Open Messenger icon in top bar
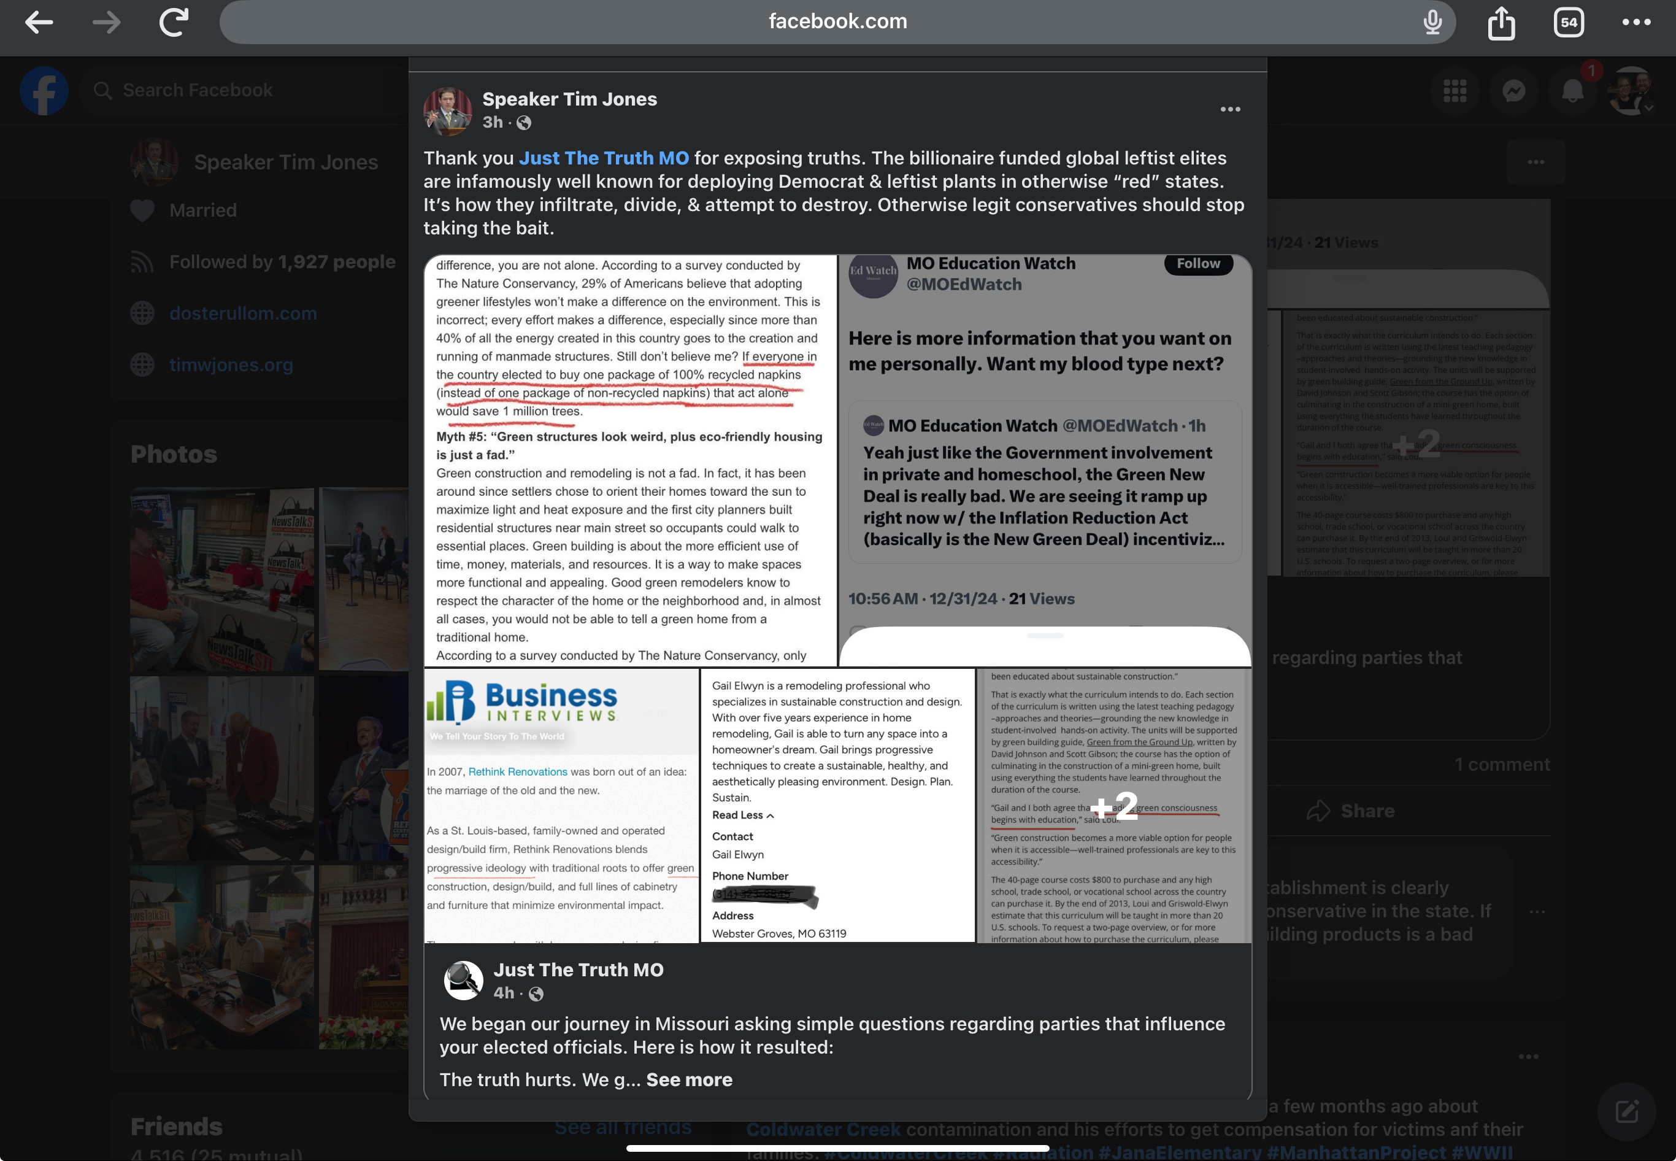The width and height of the screenshot is (1676, 1161). (1514, 91)
